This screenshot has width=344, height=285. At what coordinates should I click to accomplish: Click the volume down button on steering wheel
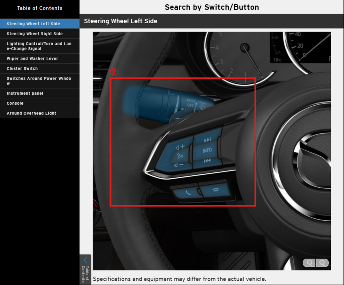[x=179, y=165]
